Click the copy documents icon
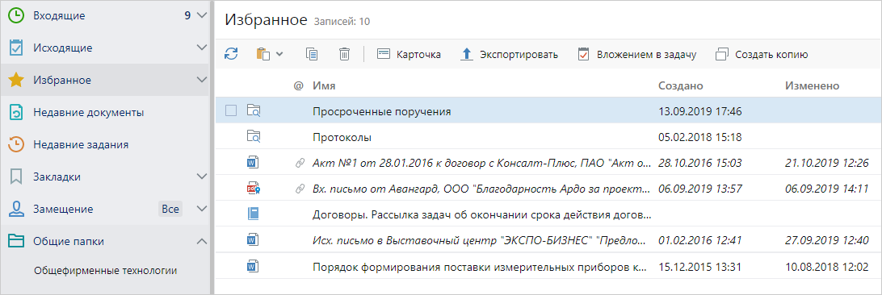The image size is (882, 295). 312,54
